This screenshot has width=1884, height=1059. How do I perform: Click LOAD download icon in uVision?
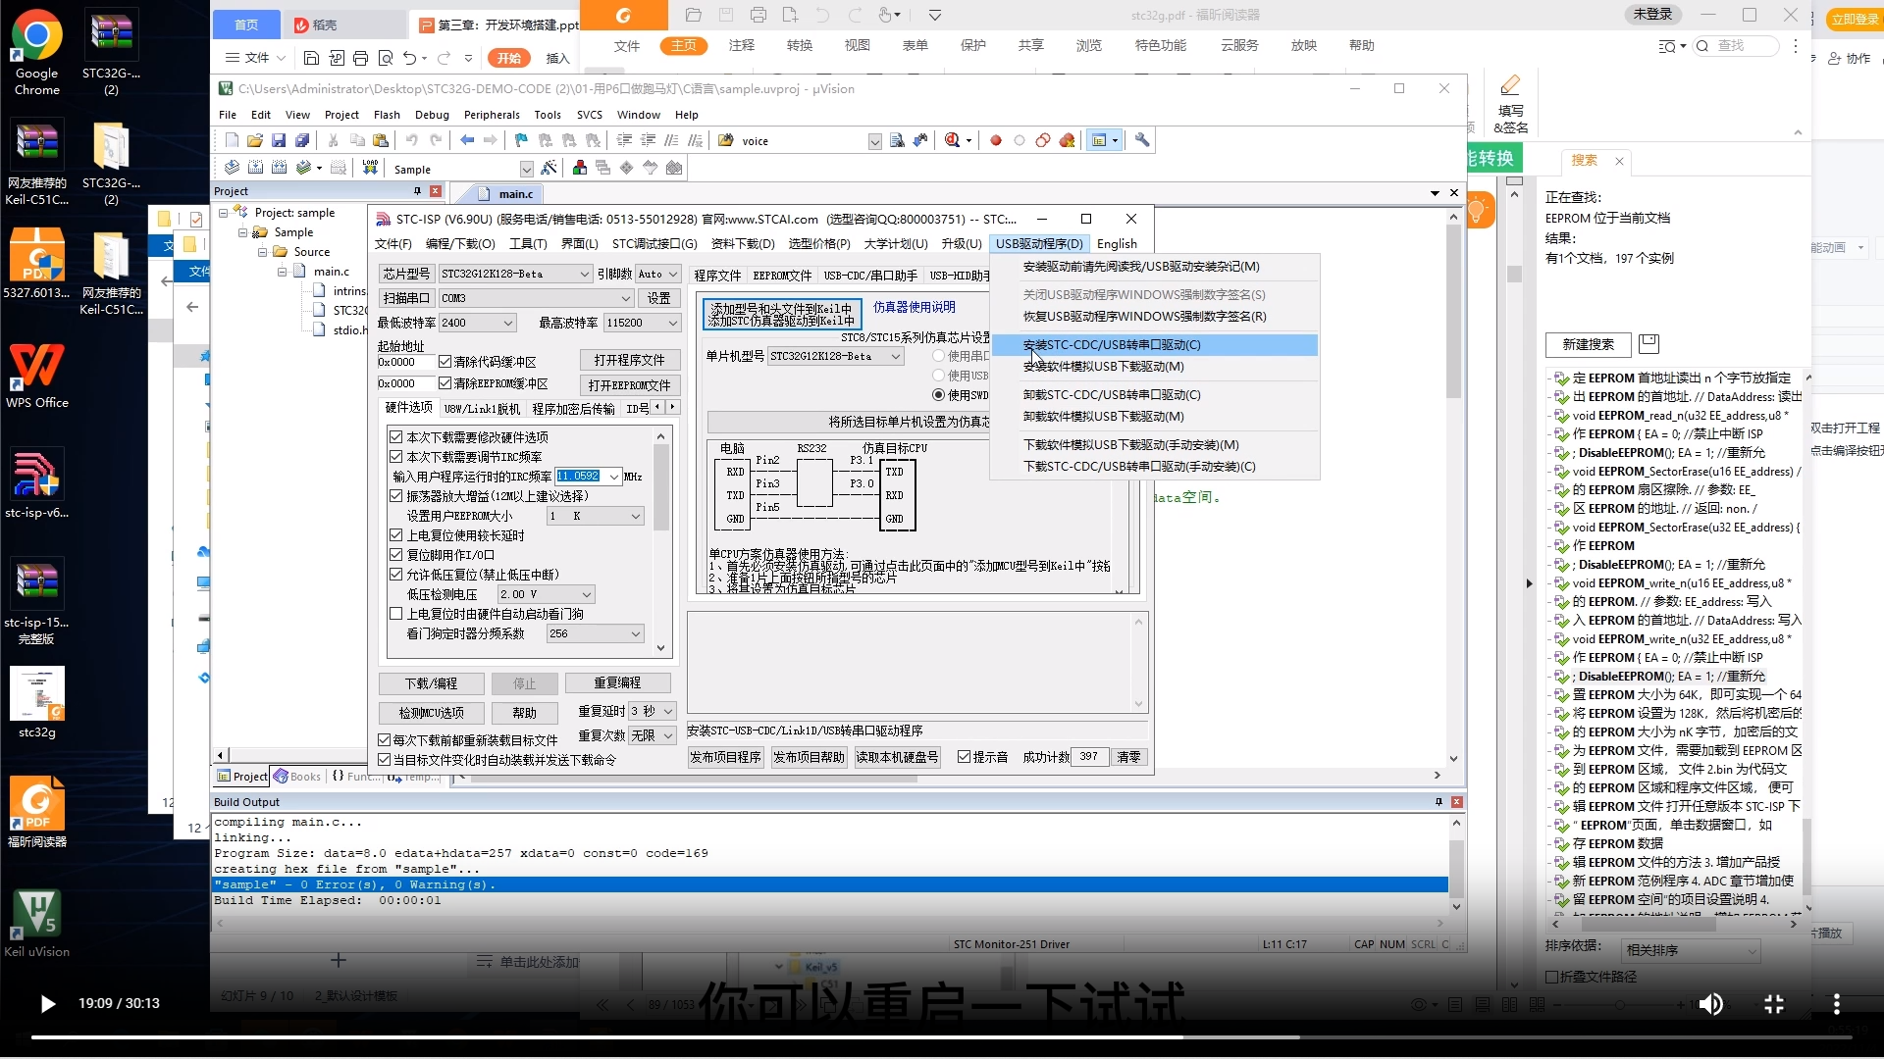[x=370, y=168]
